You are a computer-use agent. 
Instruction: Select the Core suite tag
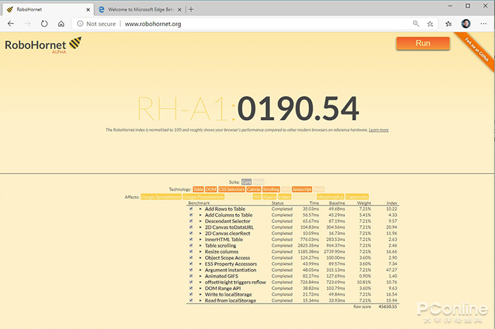246,182
